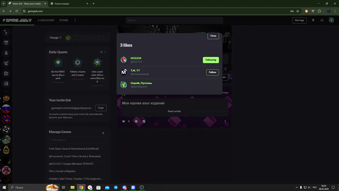Viewport: 339px width, 191px height.
Task: Switch to the Новая вкладка browser tab
Action: (69, 4)
